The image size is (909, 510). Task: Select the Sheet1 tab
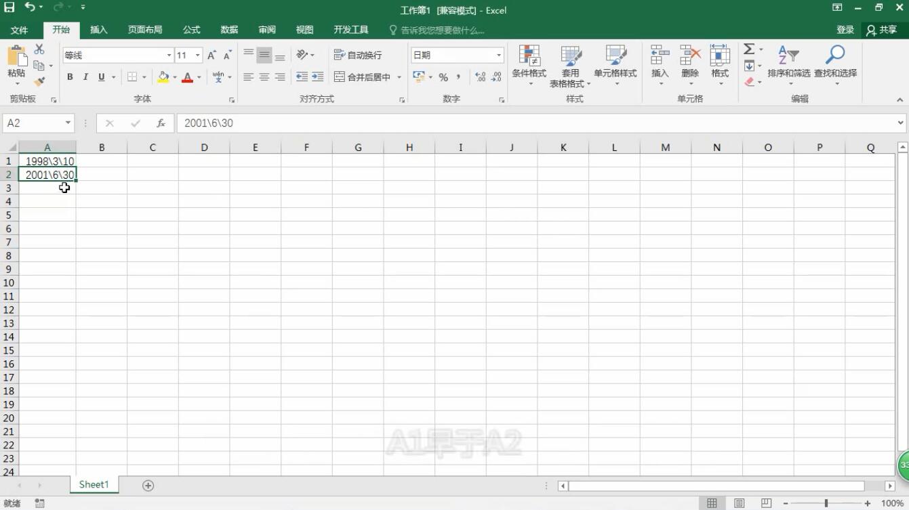pyautogui.click(x=94, y=484)
